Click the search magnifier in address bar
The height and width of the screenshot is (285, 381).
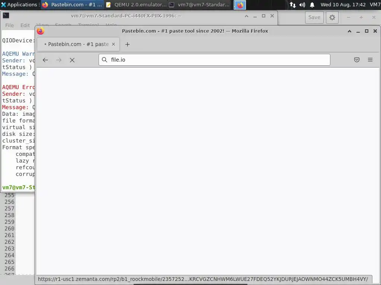[105, 60]
